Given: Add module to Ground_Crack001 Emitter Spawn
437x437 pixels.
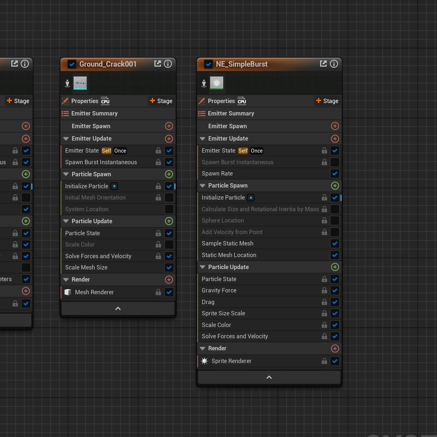Looking at the screenshot, I should (x=169, y=126).
